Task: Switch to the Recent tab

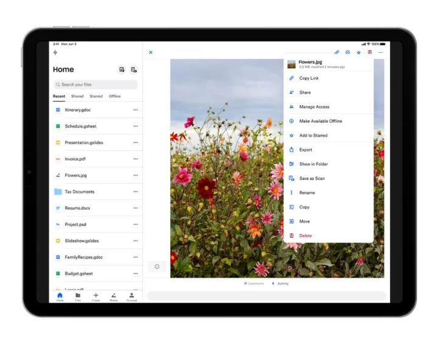Action: click(x=59, y=96)
